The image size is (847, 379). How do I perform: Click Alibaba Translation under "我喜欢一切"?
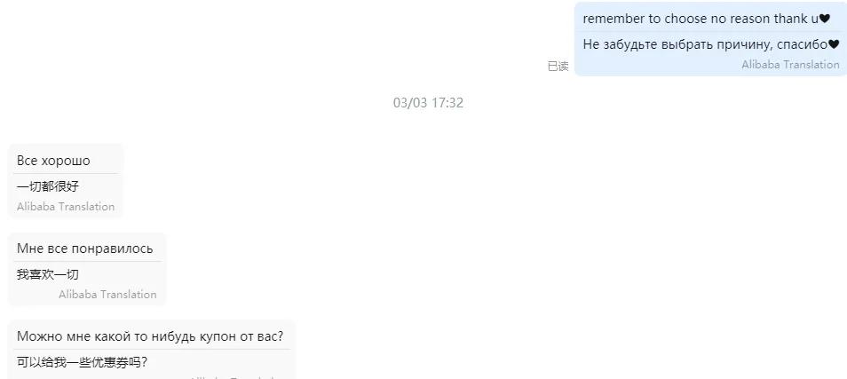coord(107,295)
